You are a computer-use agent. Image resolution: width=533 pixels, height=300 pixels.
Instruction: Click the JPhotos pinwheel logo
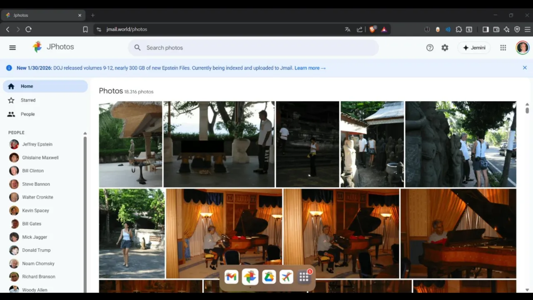point(37,47)
